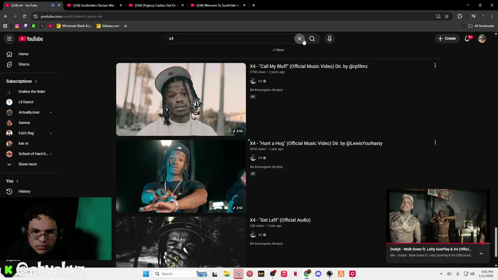Switch to Welcome To SouthSide tab
The height and width of the screenshot is (280, 498).
click(217, 5)
